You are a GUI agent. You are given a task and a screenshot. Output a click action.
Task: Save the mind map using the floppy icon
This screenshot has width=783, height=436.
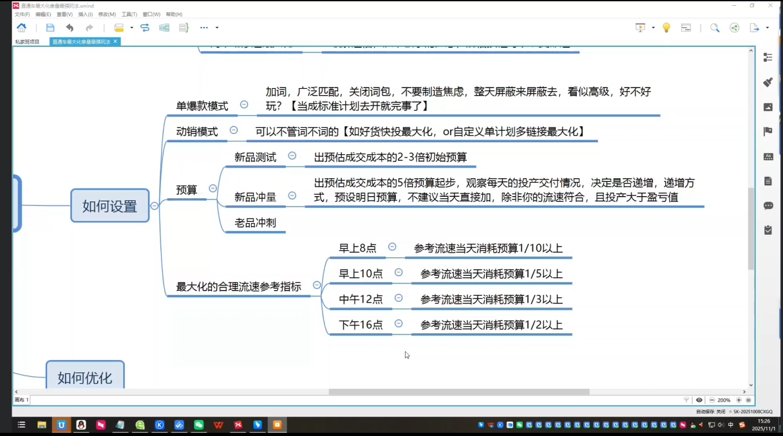pos(50,28)
